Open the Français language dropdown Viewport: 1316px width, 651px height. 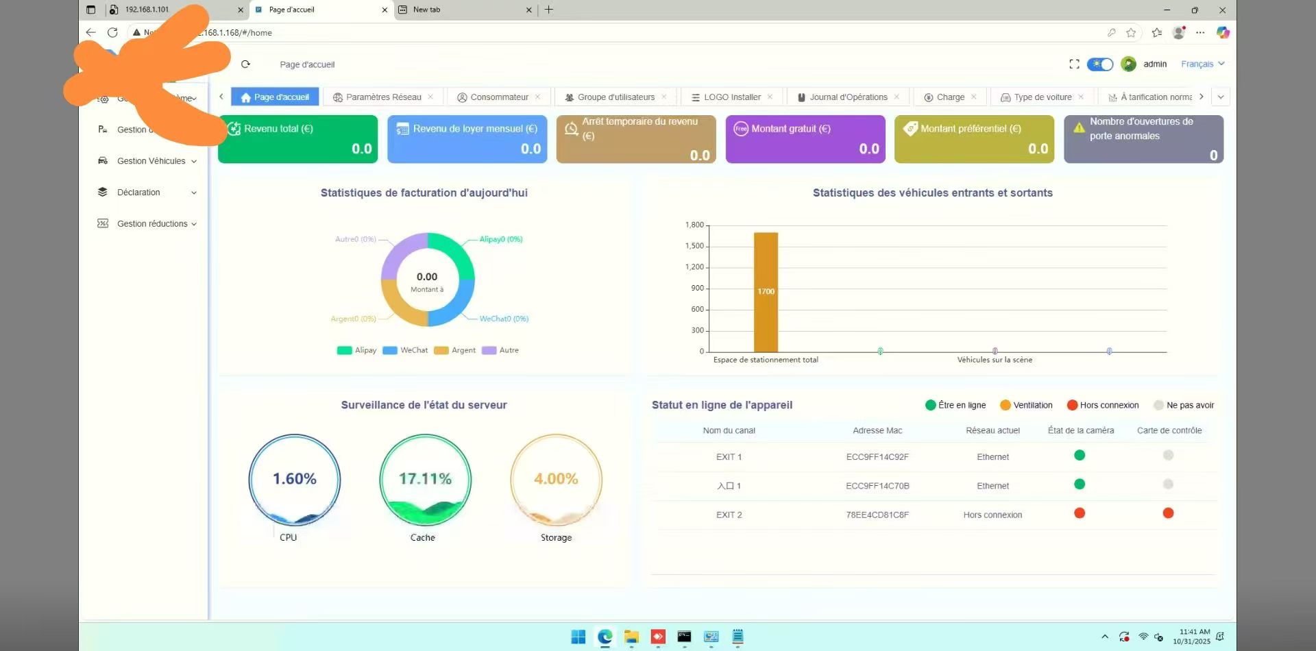coord(1202,64)
